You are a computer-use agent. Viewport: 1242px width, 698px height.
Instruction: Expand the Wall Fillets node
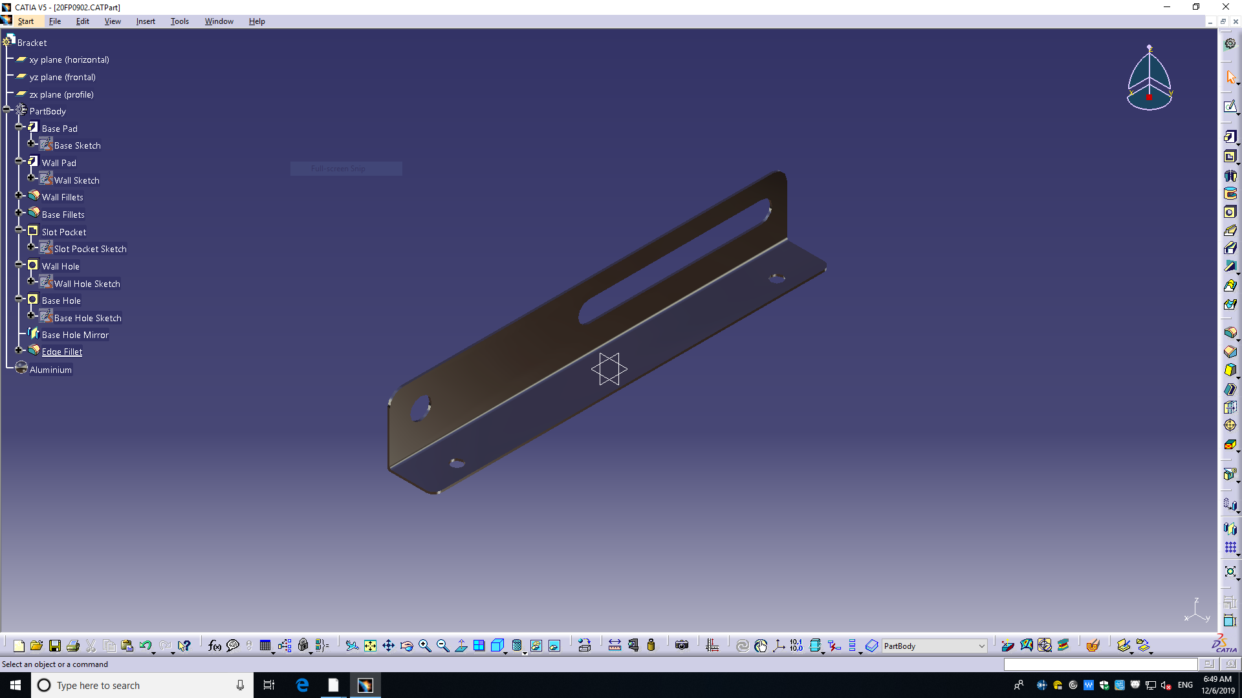click(19, 195)
